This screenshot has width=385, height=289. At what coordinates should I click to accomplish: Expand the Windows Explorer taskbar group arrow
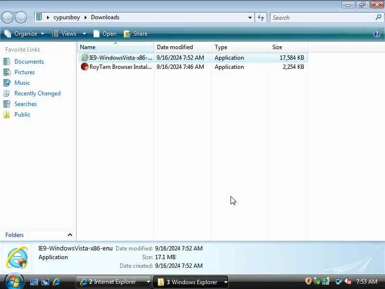click(226, 282)
